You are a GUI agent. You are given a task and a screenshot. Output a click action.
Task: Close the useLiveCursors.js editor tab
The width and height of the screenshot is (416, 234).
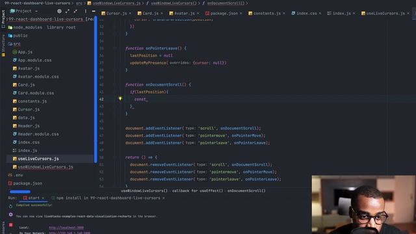(x=408, y=13)
